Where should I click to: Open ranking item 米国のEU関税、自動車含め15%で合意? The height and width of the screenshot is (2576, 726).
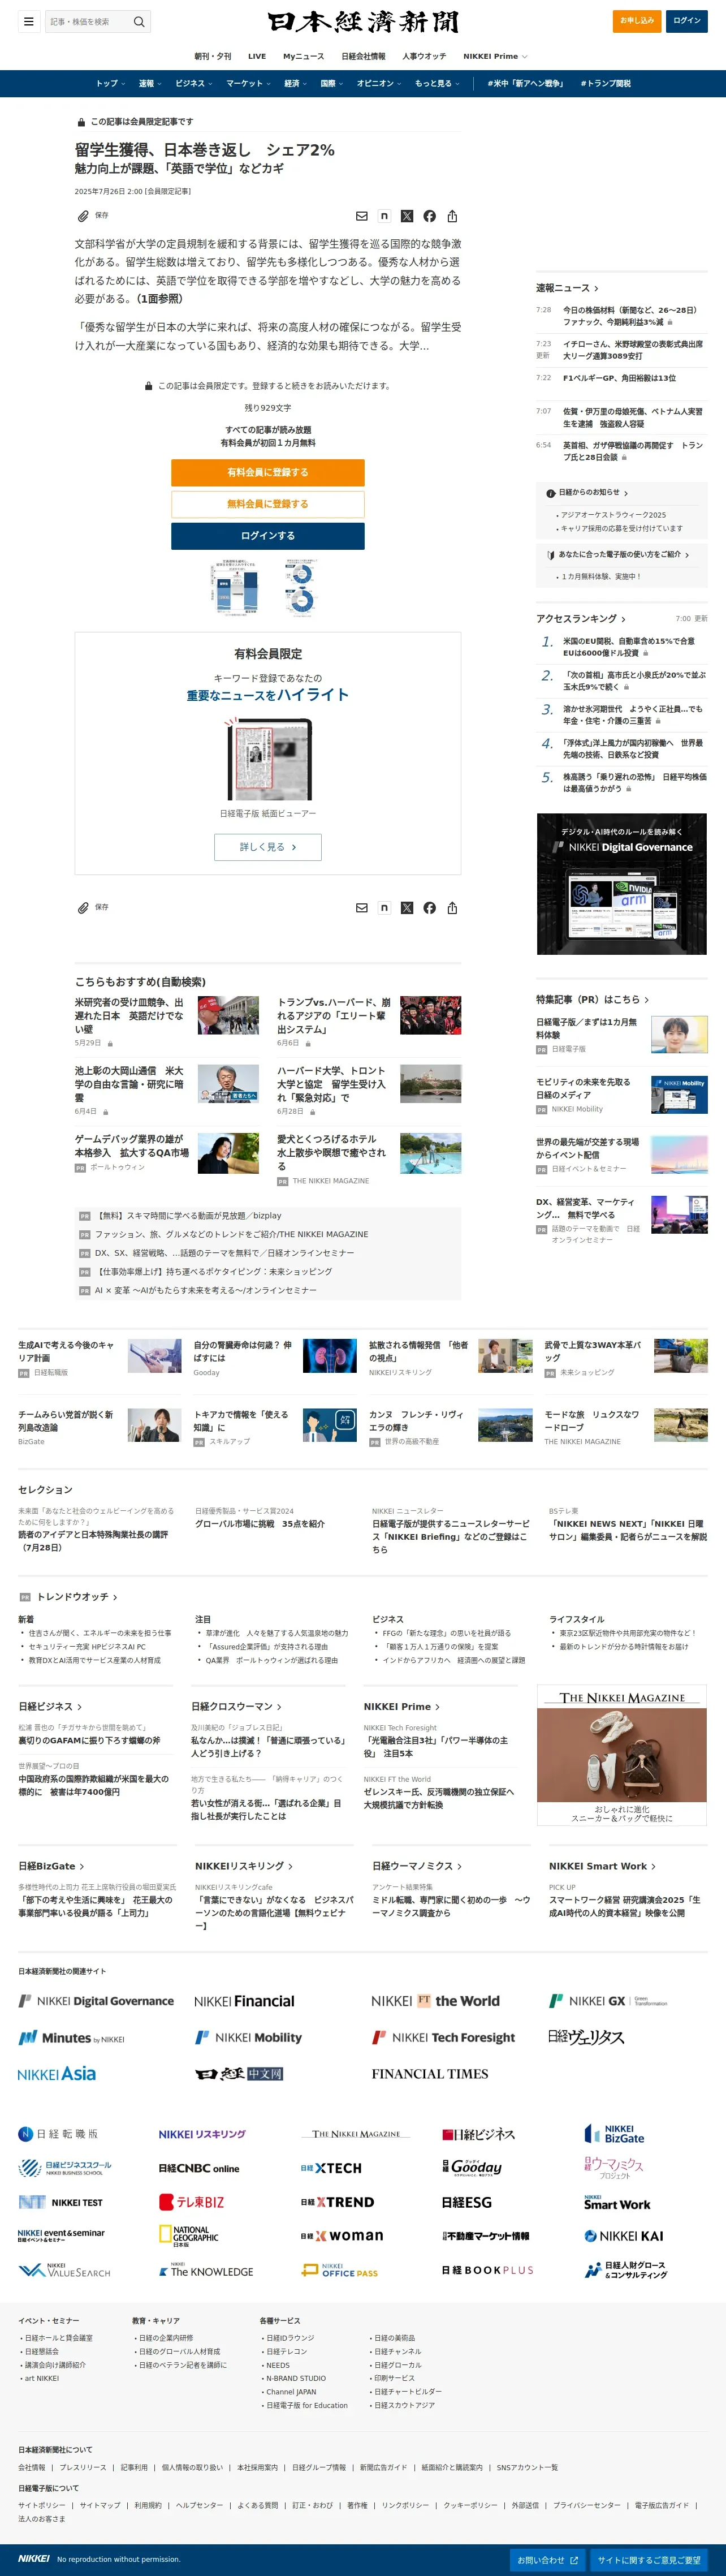[x=628, y=647]
